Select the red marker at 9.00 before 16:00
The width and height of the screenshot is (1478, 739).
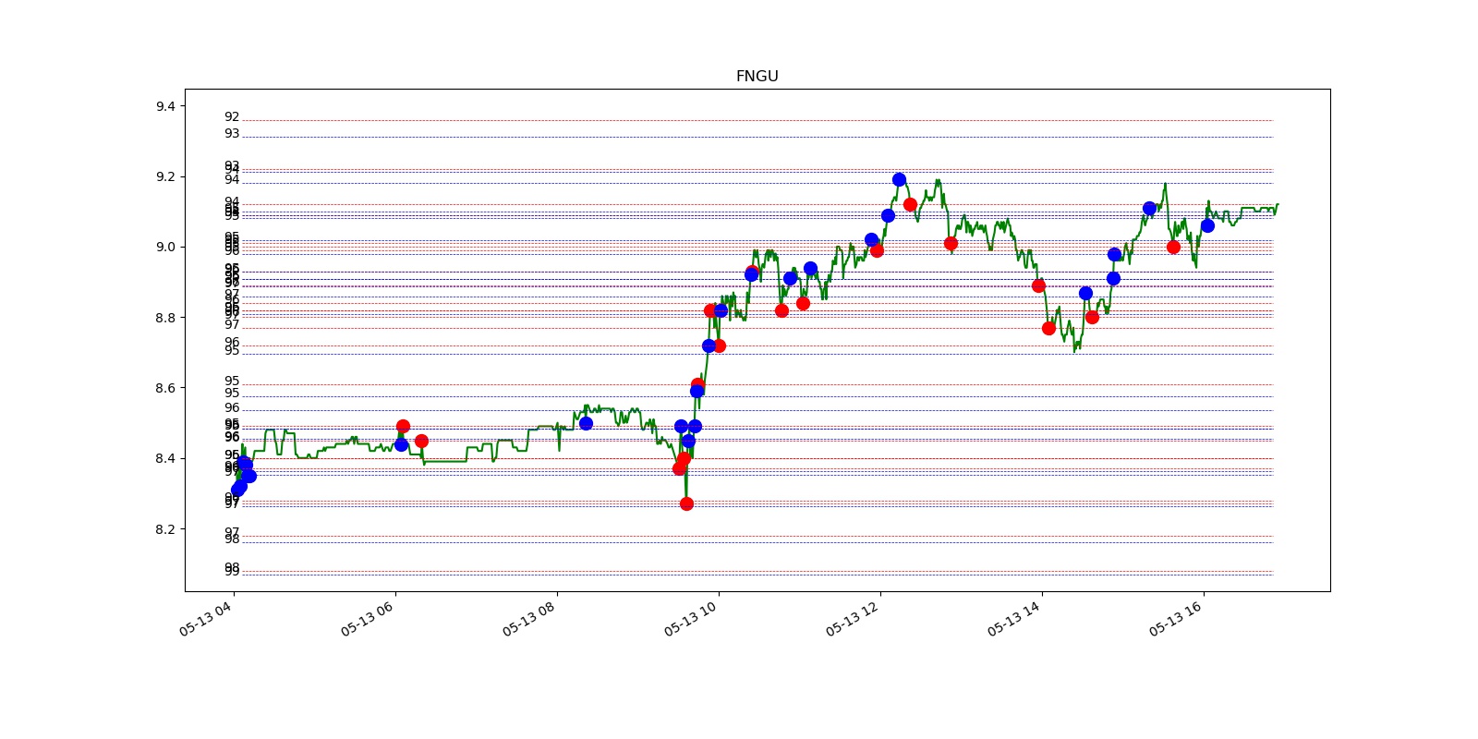[1173, 247]
